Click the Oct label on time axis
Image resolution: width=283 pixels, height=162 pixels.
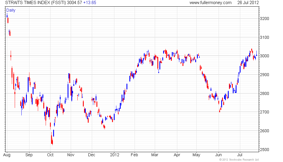point(50,155)
